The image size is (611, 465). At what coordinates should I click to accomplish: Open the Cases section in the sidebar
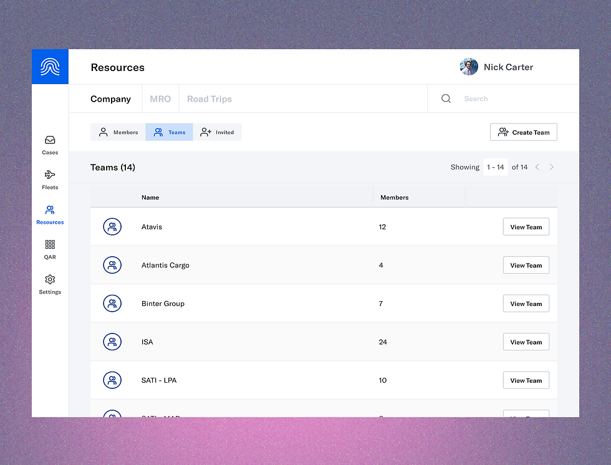tap(49, 143)
